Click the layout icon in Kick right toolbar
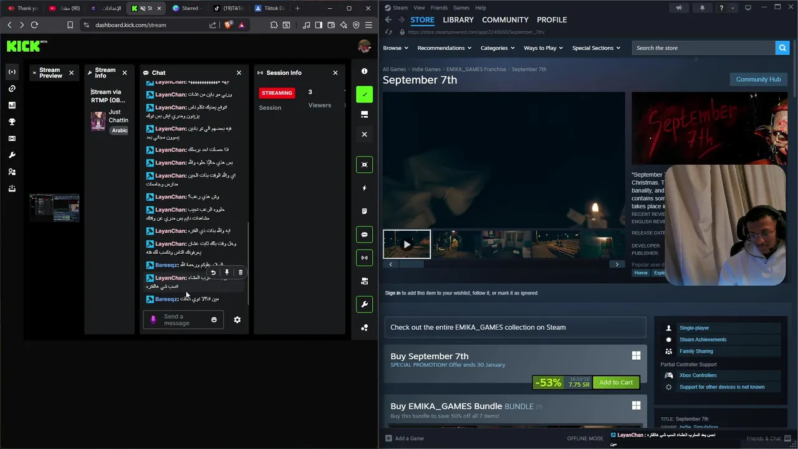Image resolution: width=798 pixels, height=449 pixels. [x=365, y=115]
